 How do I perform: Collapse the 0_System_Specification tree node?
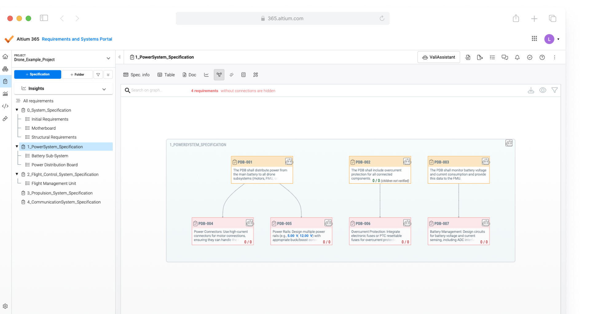(x=17, y=110)
